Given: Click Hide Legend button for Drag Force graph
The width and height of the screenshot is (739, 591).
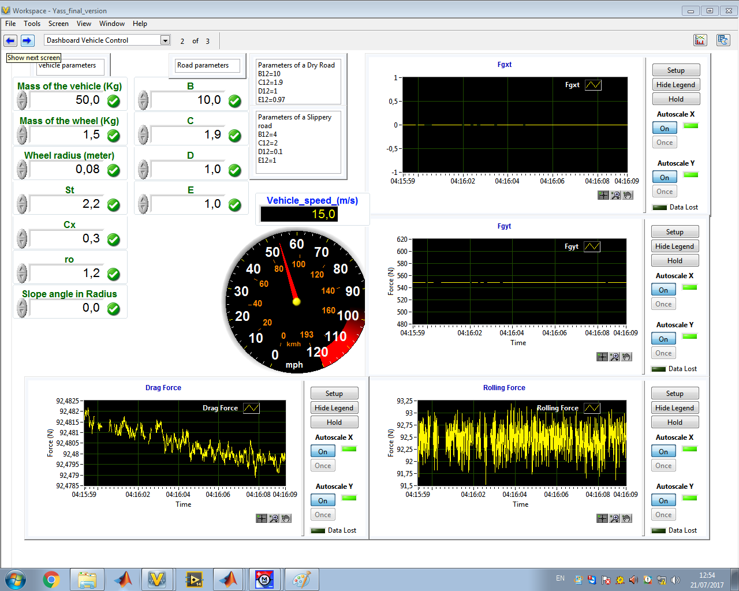Looking at the screenshot, I should [334, 407].
